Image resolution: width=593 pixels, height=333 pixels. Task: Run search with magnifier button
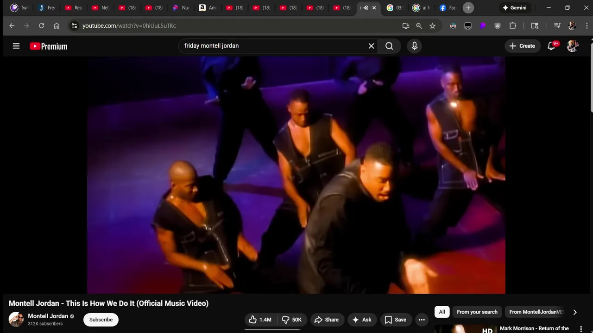389,46
